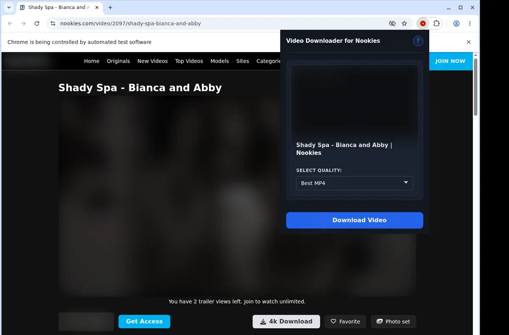509x335 pixels.
Task: Click the 'Shady Spa - Bianca and Abby' heading
Action: (x=140, y=88)
